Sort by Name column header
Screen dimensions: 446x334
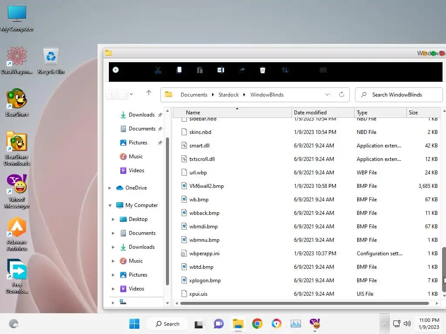[232, 113]
